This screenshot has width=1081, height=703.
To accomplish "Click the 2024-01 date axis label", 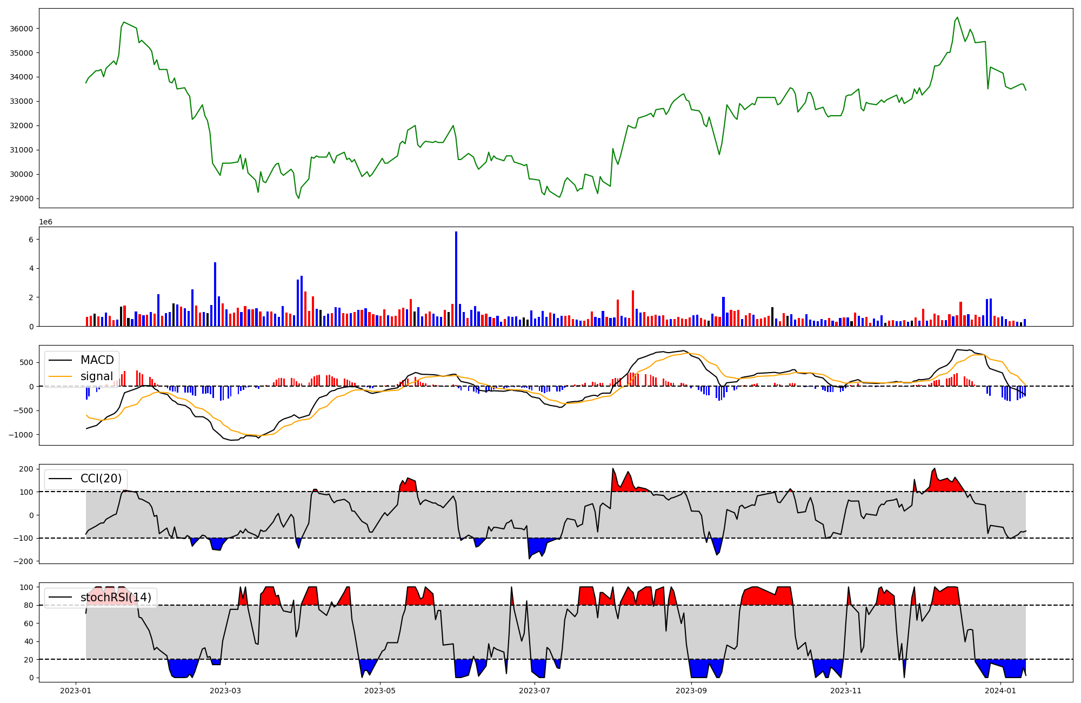I will [1000, 691].
